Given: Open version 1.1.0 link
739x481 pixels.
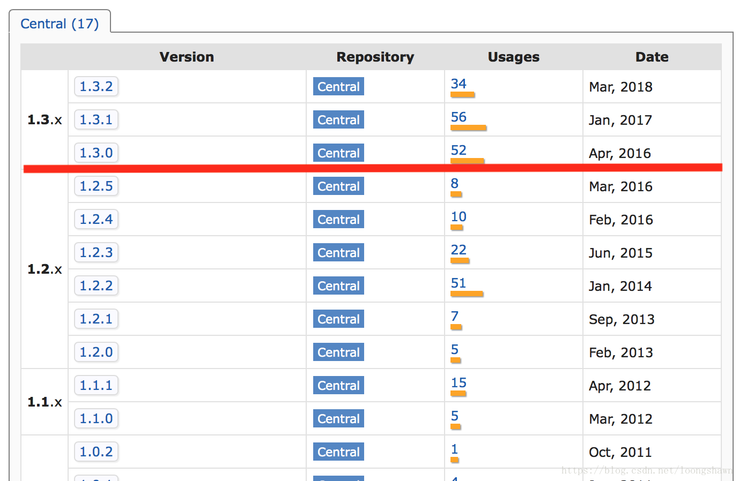Looking at the screenshot, I should pos(97,418).
